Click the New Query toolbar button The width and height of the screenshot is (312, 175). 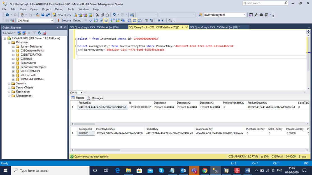pyautogui.click(x=62, y=15)
